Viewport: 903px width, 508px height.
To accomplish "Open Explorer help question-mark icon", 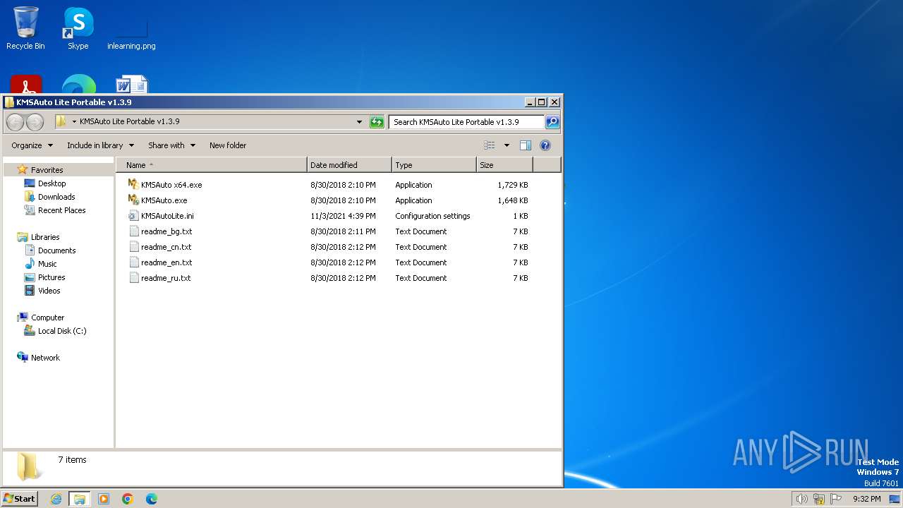I will point(545,145).
